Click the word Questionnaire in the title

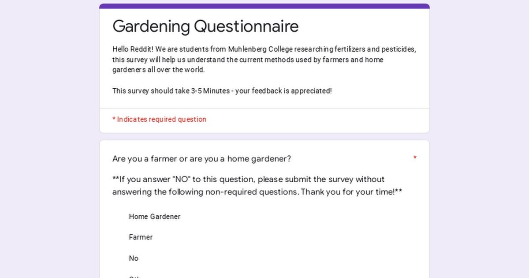click(x=246, y=26)
